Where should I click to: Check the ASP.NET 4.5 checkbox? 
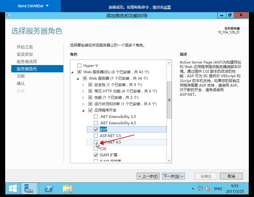tap(96, 142)
